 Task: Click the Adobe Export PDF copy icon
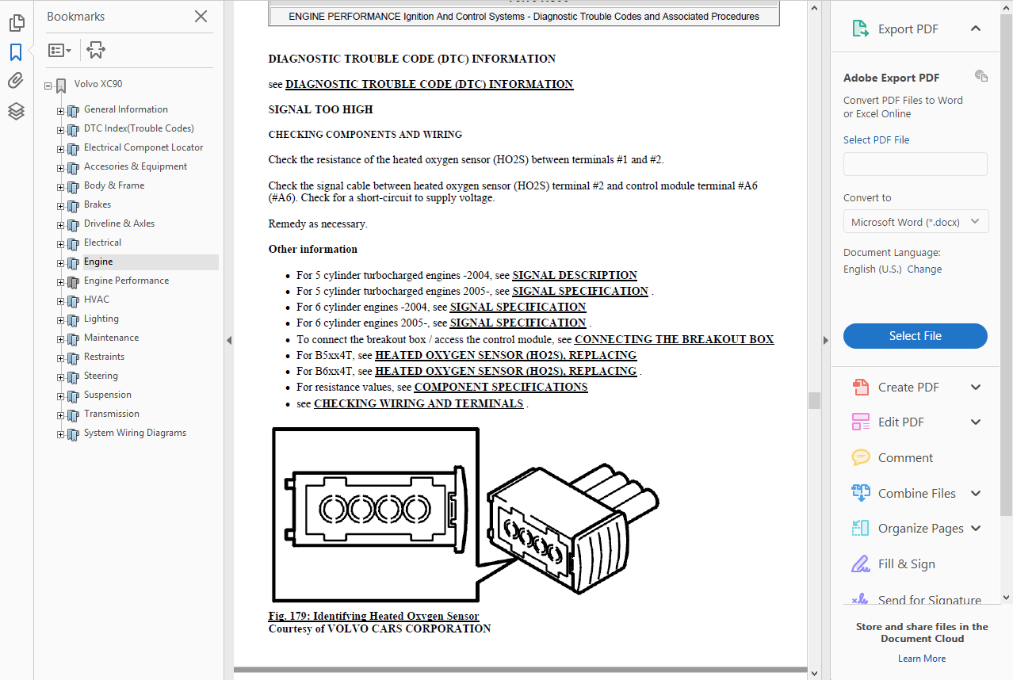pyautogui.click(x=981, y=76)
